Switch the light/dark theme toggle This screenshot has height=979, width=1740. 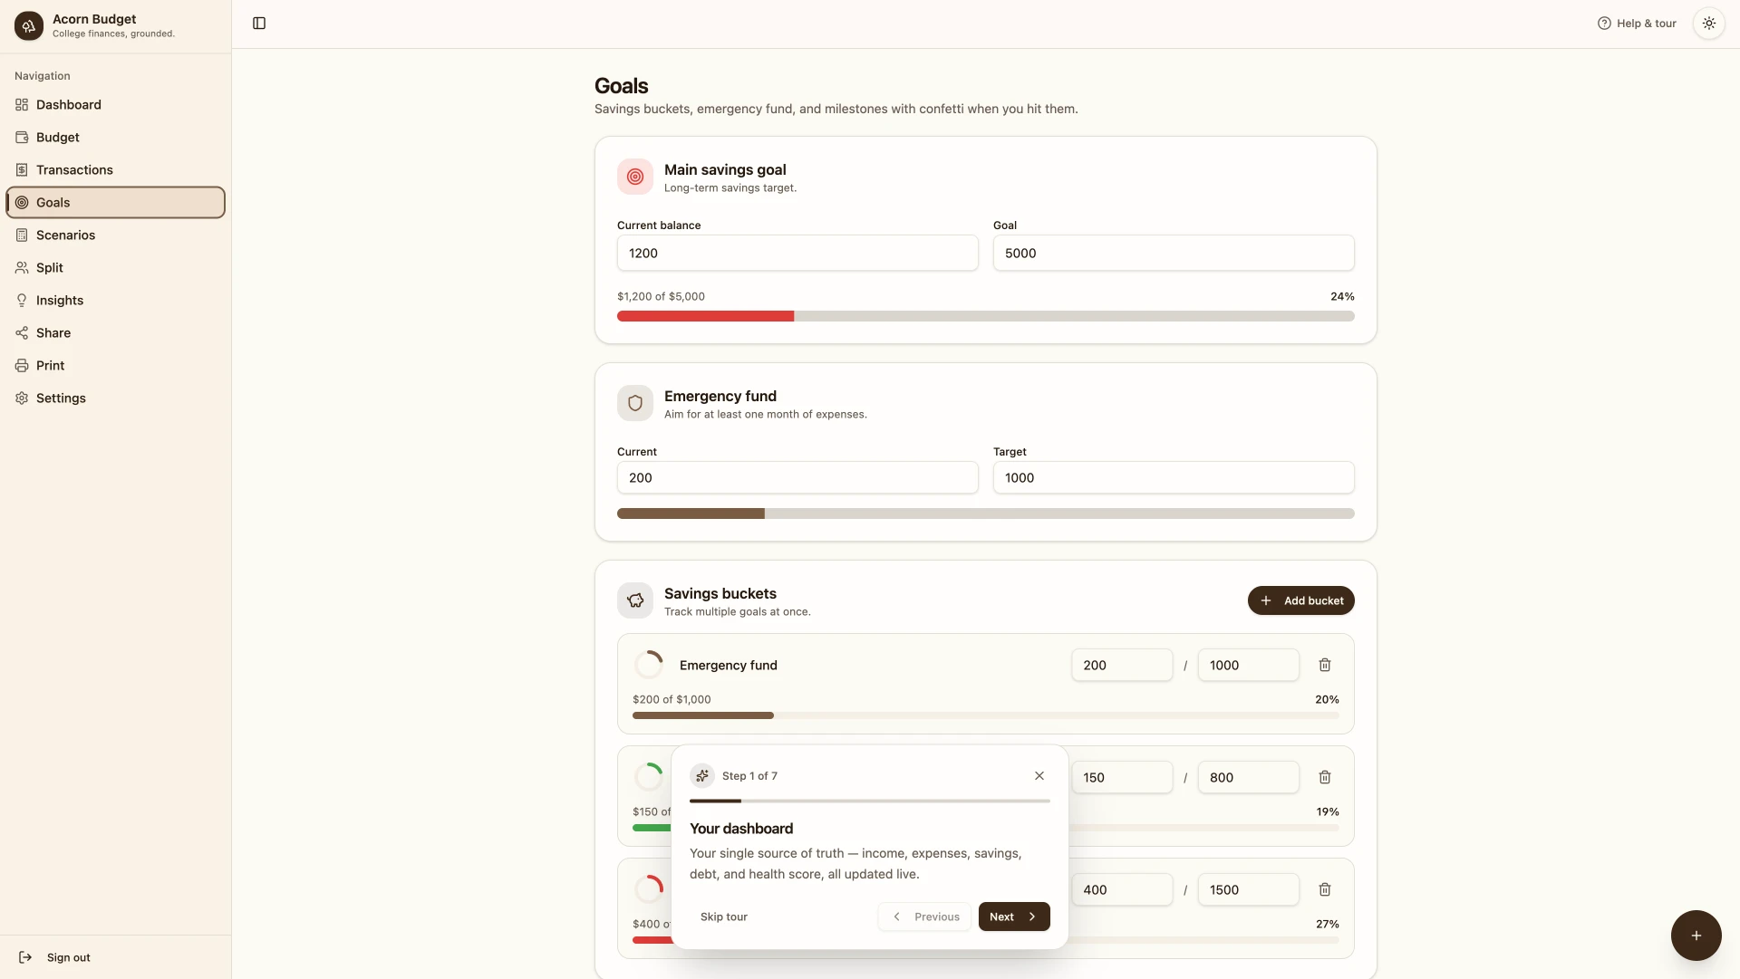click(x=1708, y=24)
